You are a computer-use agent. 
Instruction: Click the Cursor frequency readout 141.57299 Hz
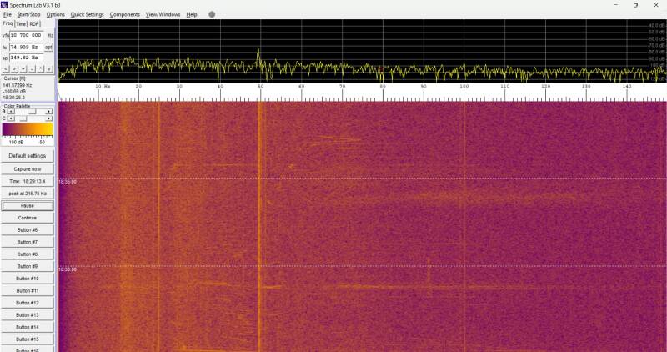click(17, 86)
